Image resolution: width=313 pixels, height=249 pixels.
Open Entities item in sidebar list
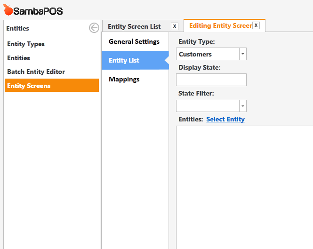(18, 58)
